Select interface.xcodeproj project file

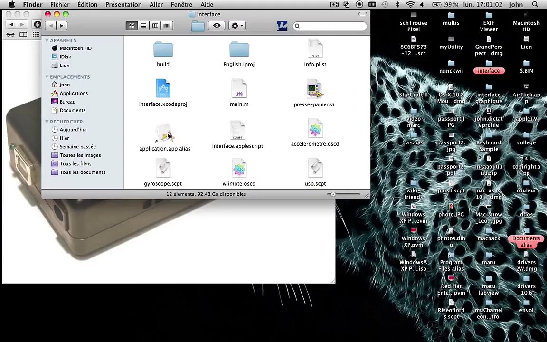(163, 89)
